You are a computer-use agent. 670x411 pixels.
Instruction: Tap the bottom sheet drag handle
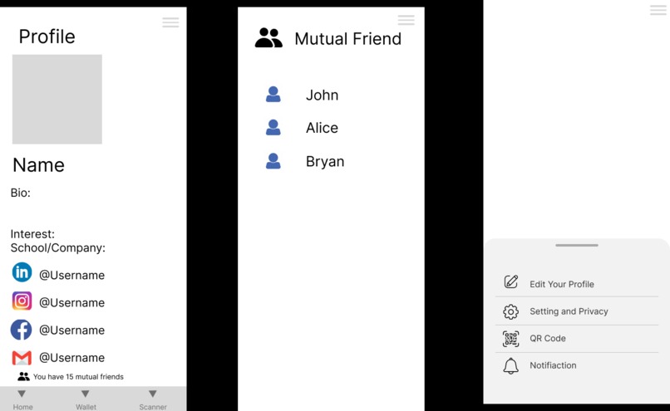576,246
